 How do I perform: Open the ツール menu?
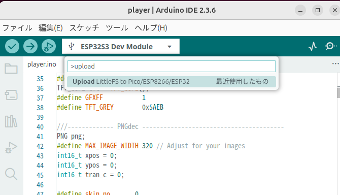pyautogui.click(x=117, y=28)
